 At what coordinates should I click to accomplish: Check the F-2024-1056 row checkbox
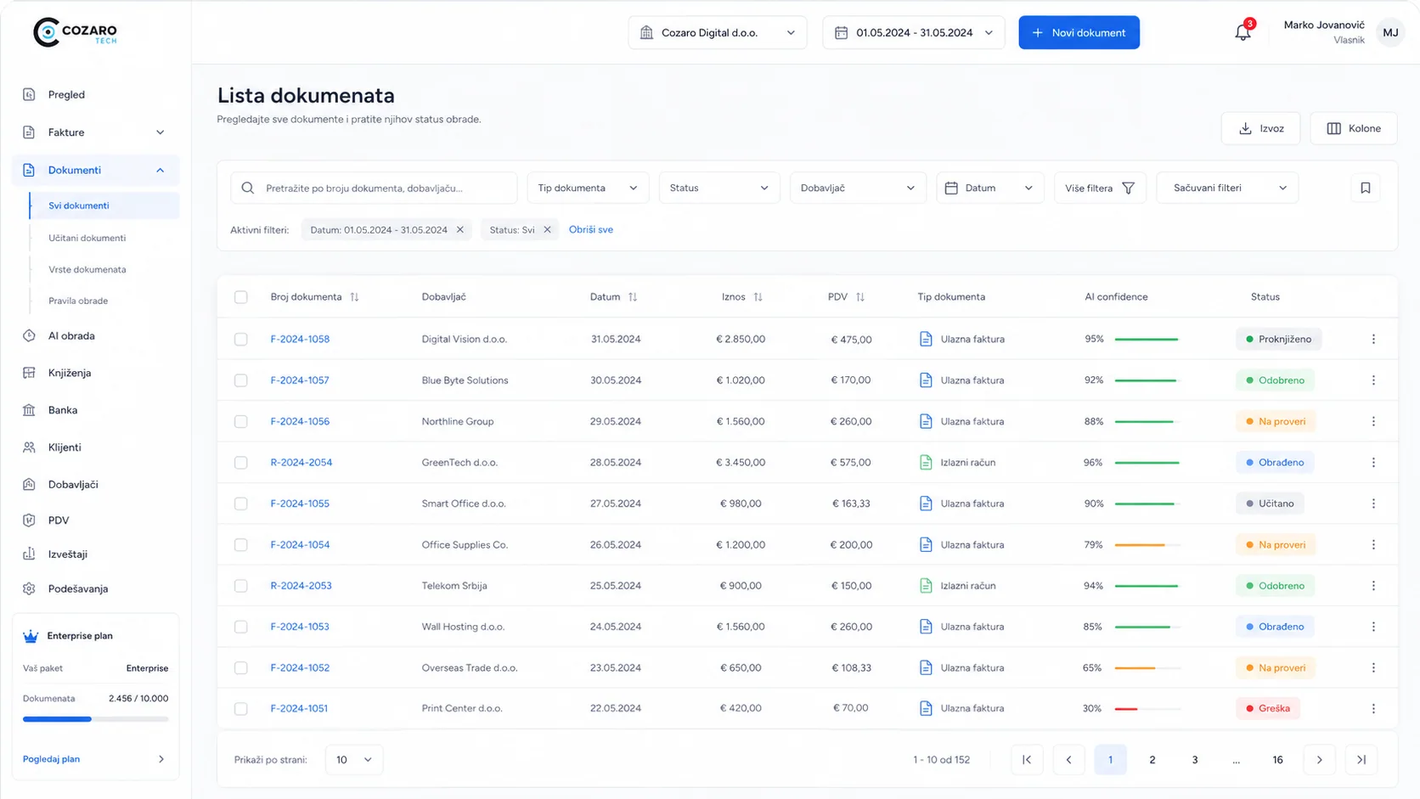coord(241,421)
